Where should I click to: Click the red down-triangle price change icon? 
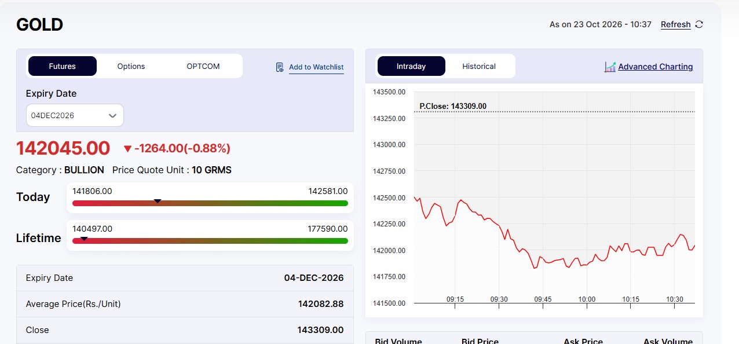128,149
